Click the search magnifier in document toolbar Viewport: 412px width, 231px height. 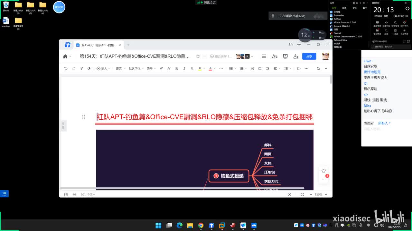(x=318, y=68)
